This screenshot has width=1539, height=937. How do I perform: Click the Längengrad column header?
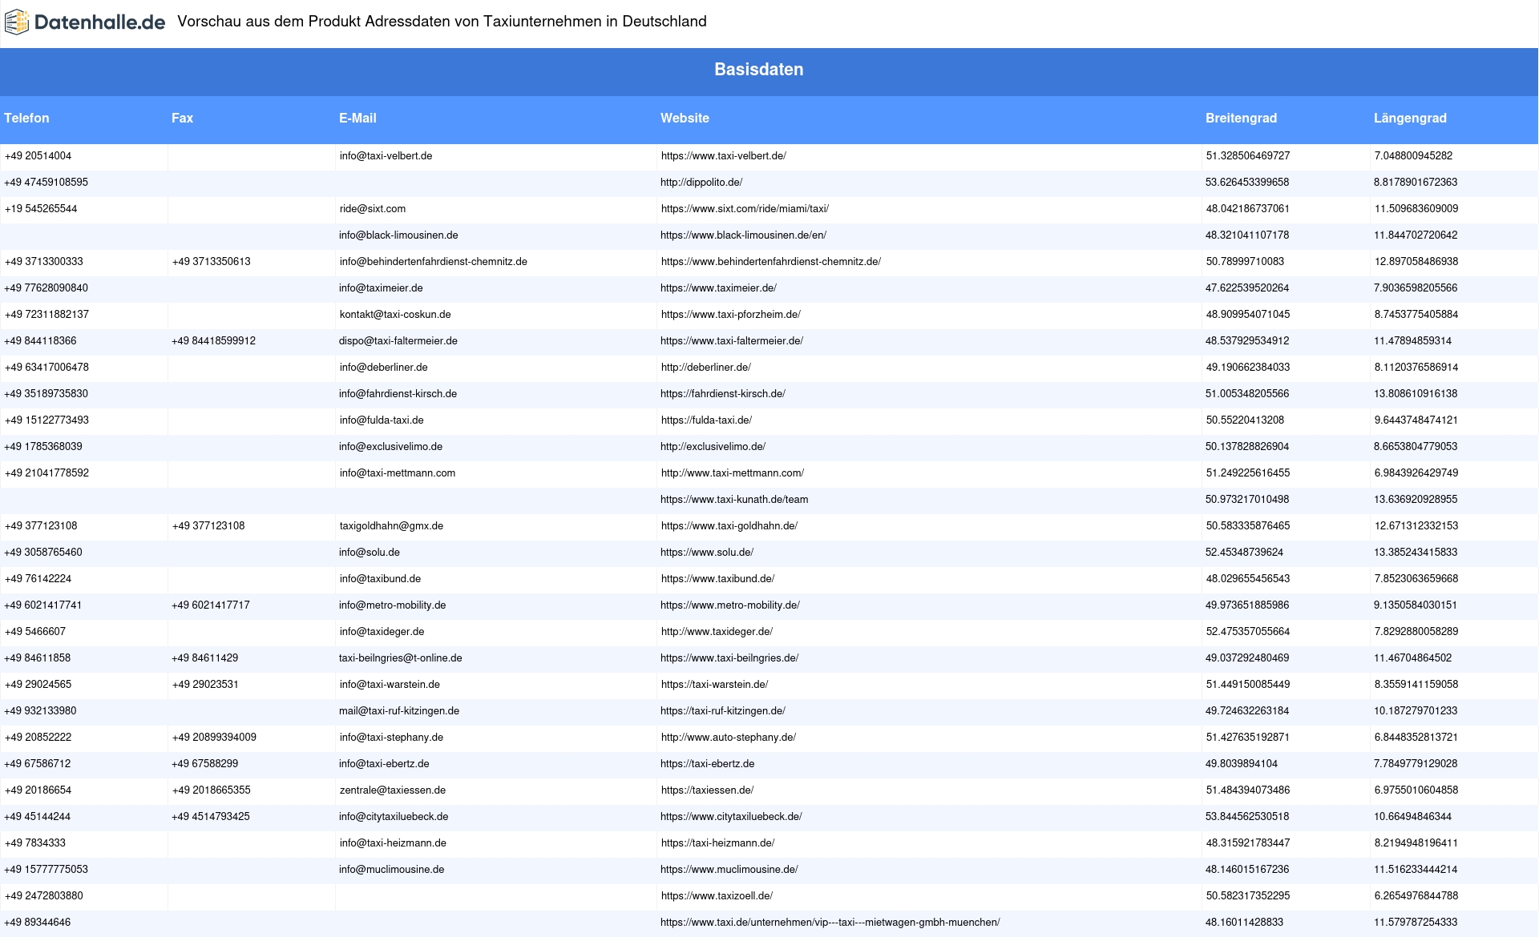(x=1410, y=118)
